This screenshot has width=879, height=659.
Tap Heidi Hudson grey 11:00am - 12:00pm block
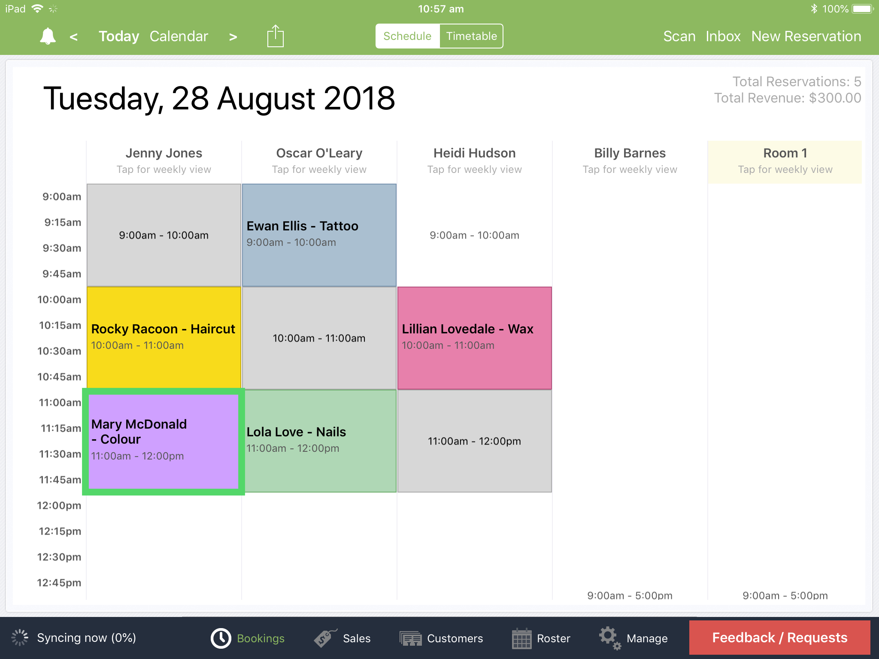pos(474,441)
